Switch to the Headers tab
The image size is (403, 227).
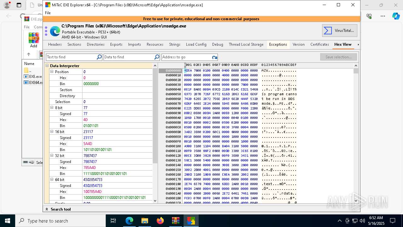click(55, 44)
